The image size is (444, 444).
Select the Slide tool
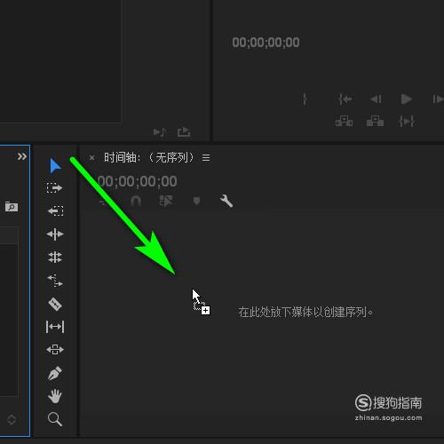[55, 350]
